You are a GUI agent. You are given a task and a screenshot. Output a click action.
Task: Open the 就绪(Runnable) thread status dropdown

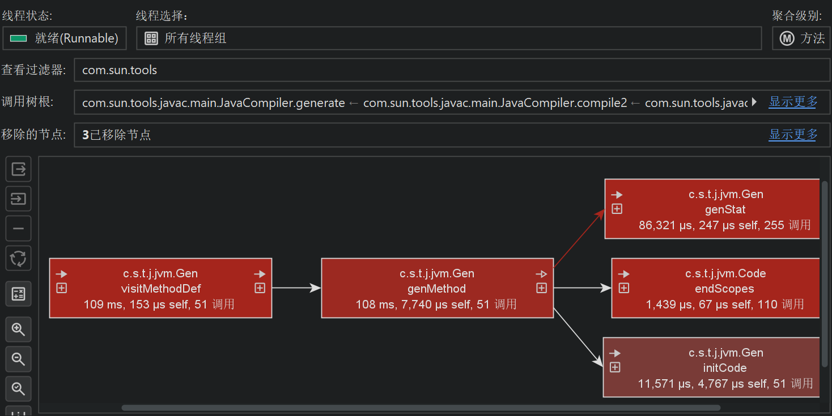point(65,38)
